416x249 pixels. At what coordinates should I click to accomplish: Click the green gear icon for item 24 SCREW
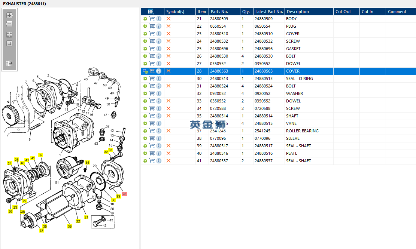coord(145,41)
